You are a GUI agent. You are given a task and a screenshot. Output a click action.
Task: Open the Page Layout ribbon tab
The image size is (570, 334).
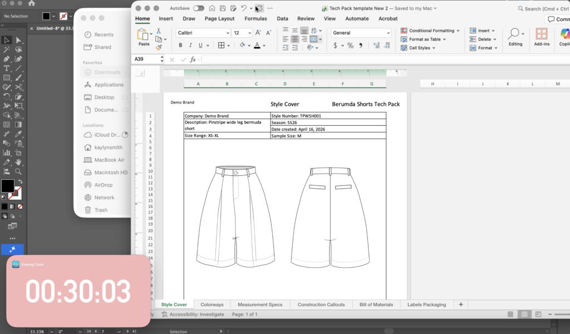coord(219,18)
